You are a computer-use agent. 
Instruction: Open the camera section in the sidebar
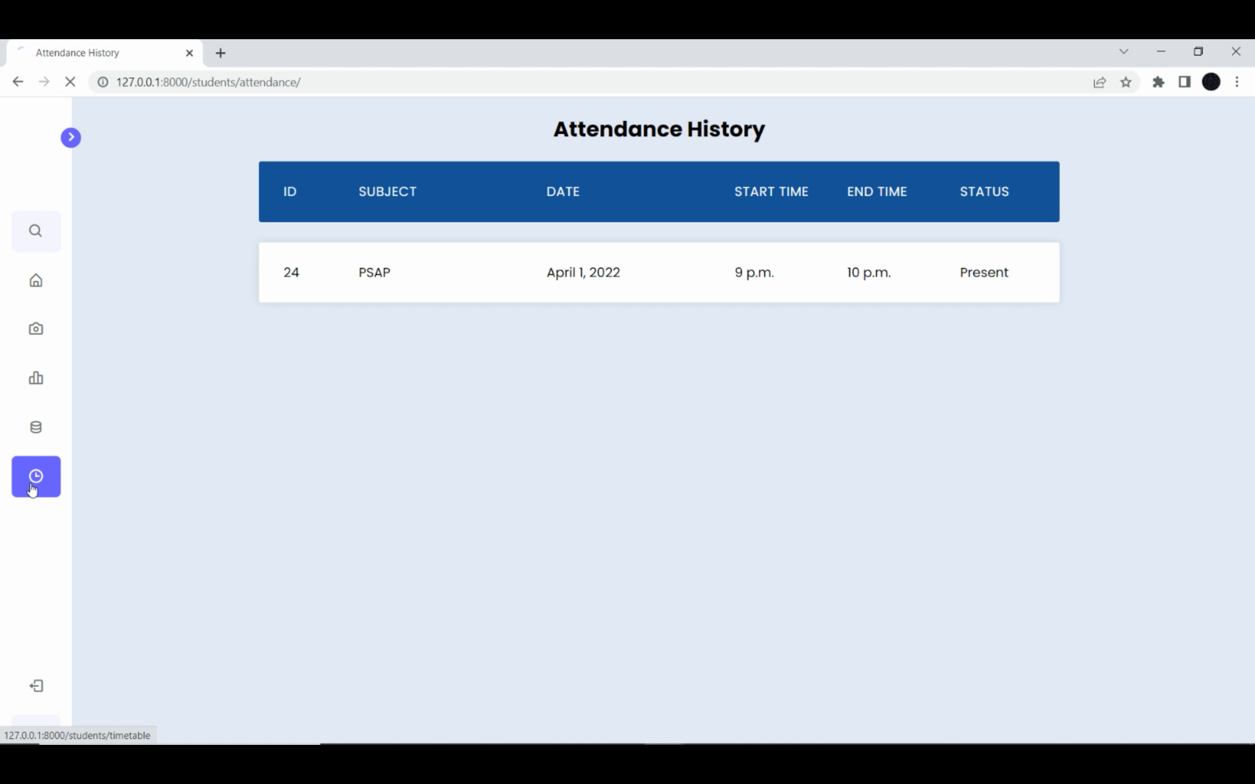click(35, 328)
